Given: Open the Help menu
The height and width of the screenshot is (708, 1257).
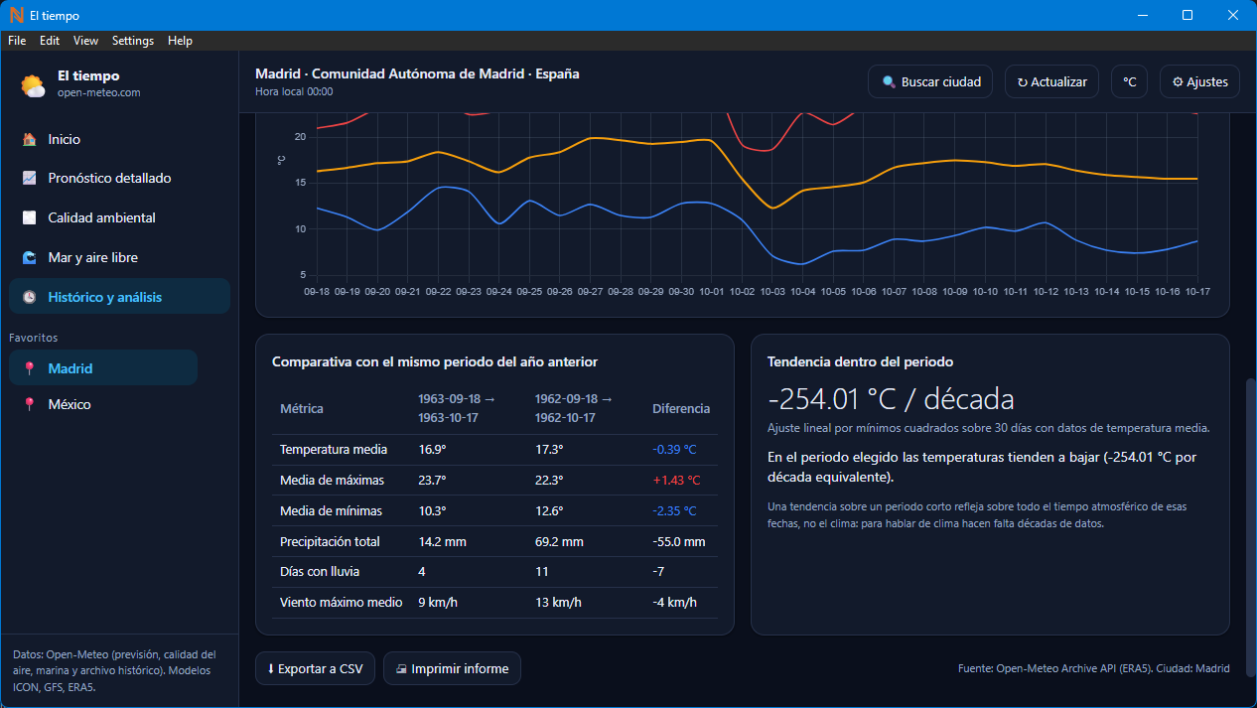Looking at the screenshot, I should click(x=180, y=41).
